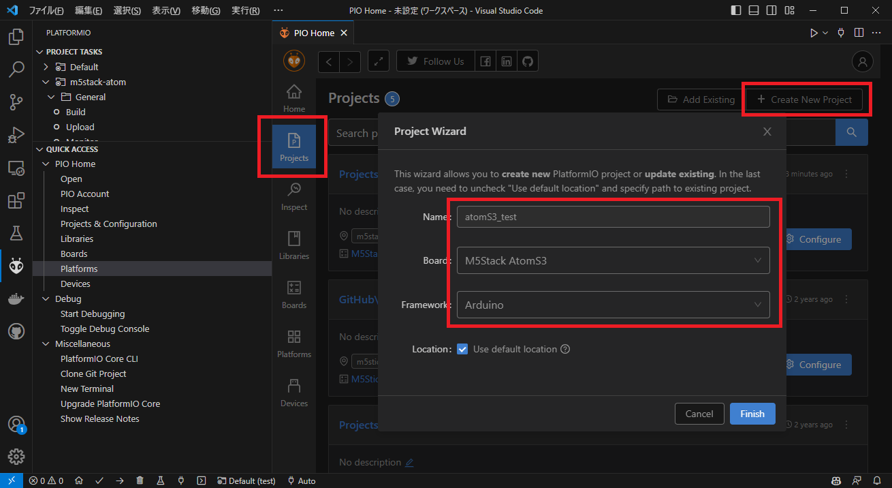
Task: Open the GitHub icon in PIO Home toolbar
Action: click(x=527, y=61)
